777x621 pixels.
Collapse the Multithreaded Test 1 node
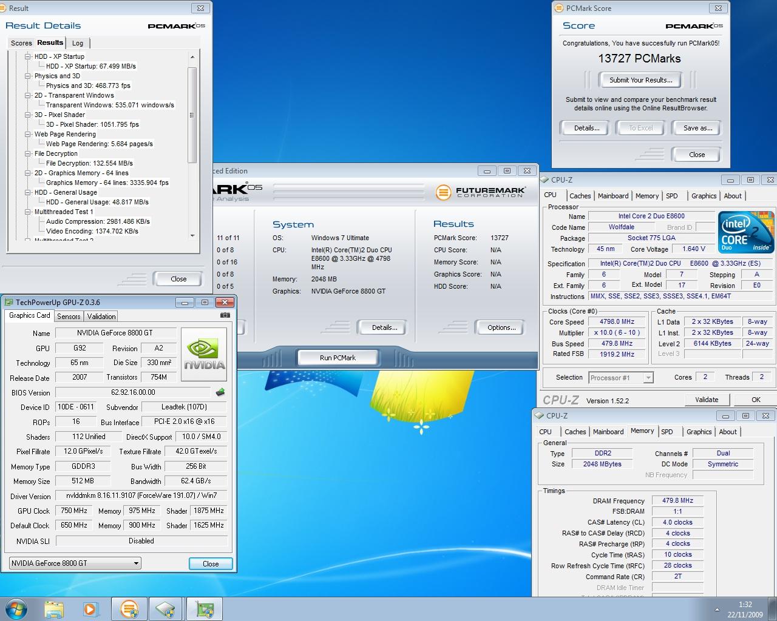point(28,212)
